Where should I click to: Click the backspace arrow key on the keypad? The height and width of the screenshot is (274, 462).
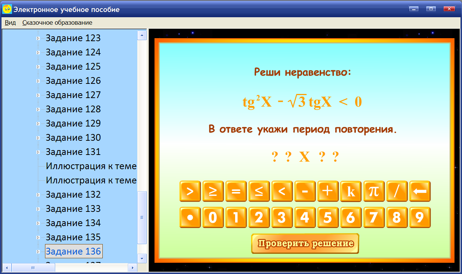pyautogui.click(x=420, y=191)
